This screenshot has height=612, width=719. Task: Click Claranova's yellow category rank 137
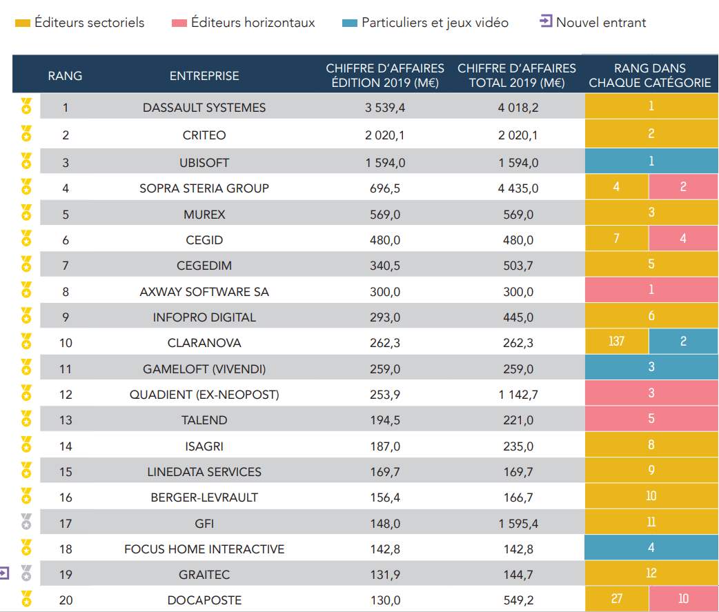pyautogui.click(x=617, y=341)
